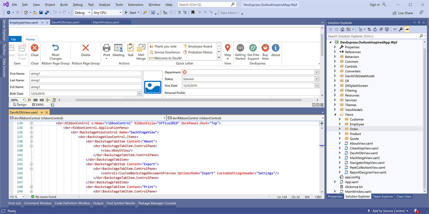Screen dimensions: 429x214
Task: Expand the Employee folder under Views
Action: (340, 124)
